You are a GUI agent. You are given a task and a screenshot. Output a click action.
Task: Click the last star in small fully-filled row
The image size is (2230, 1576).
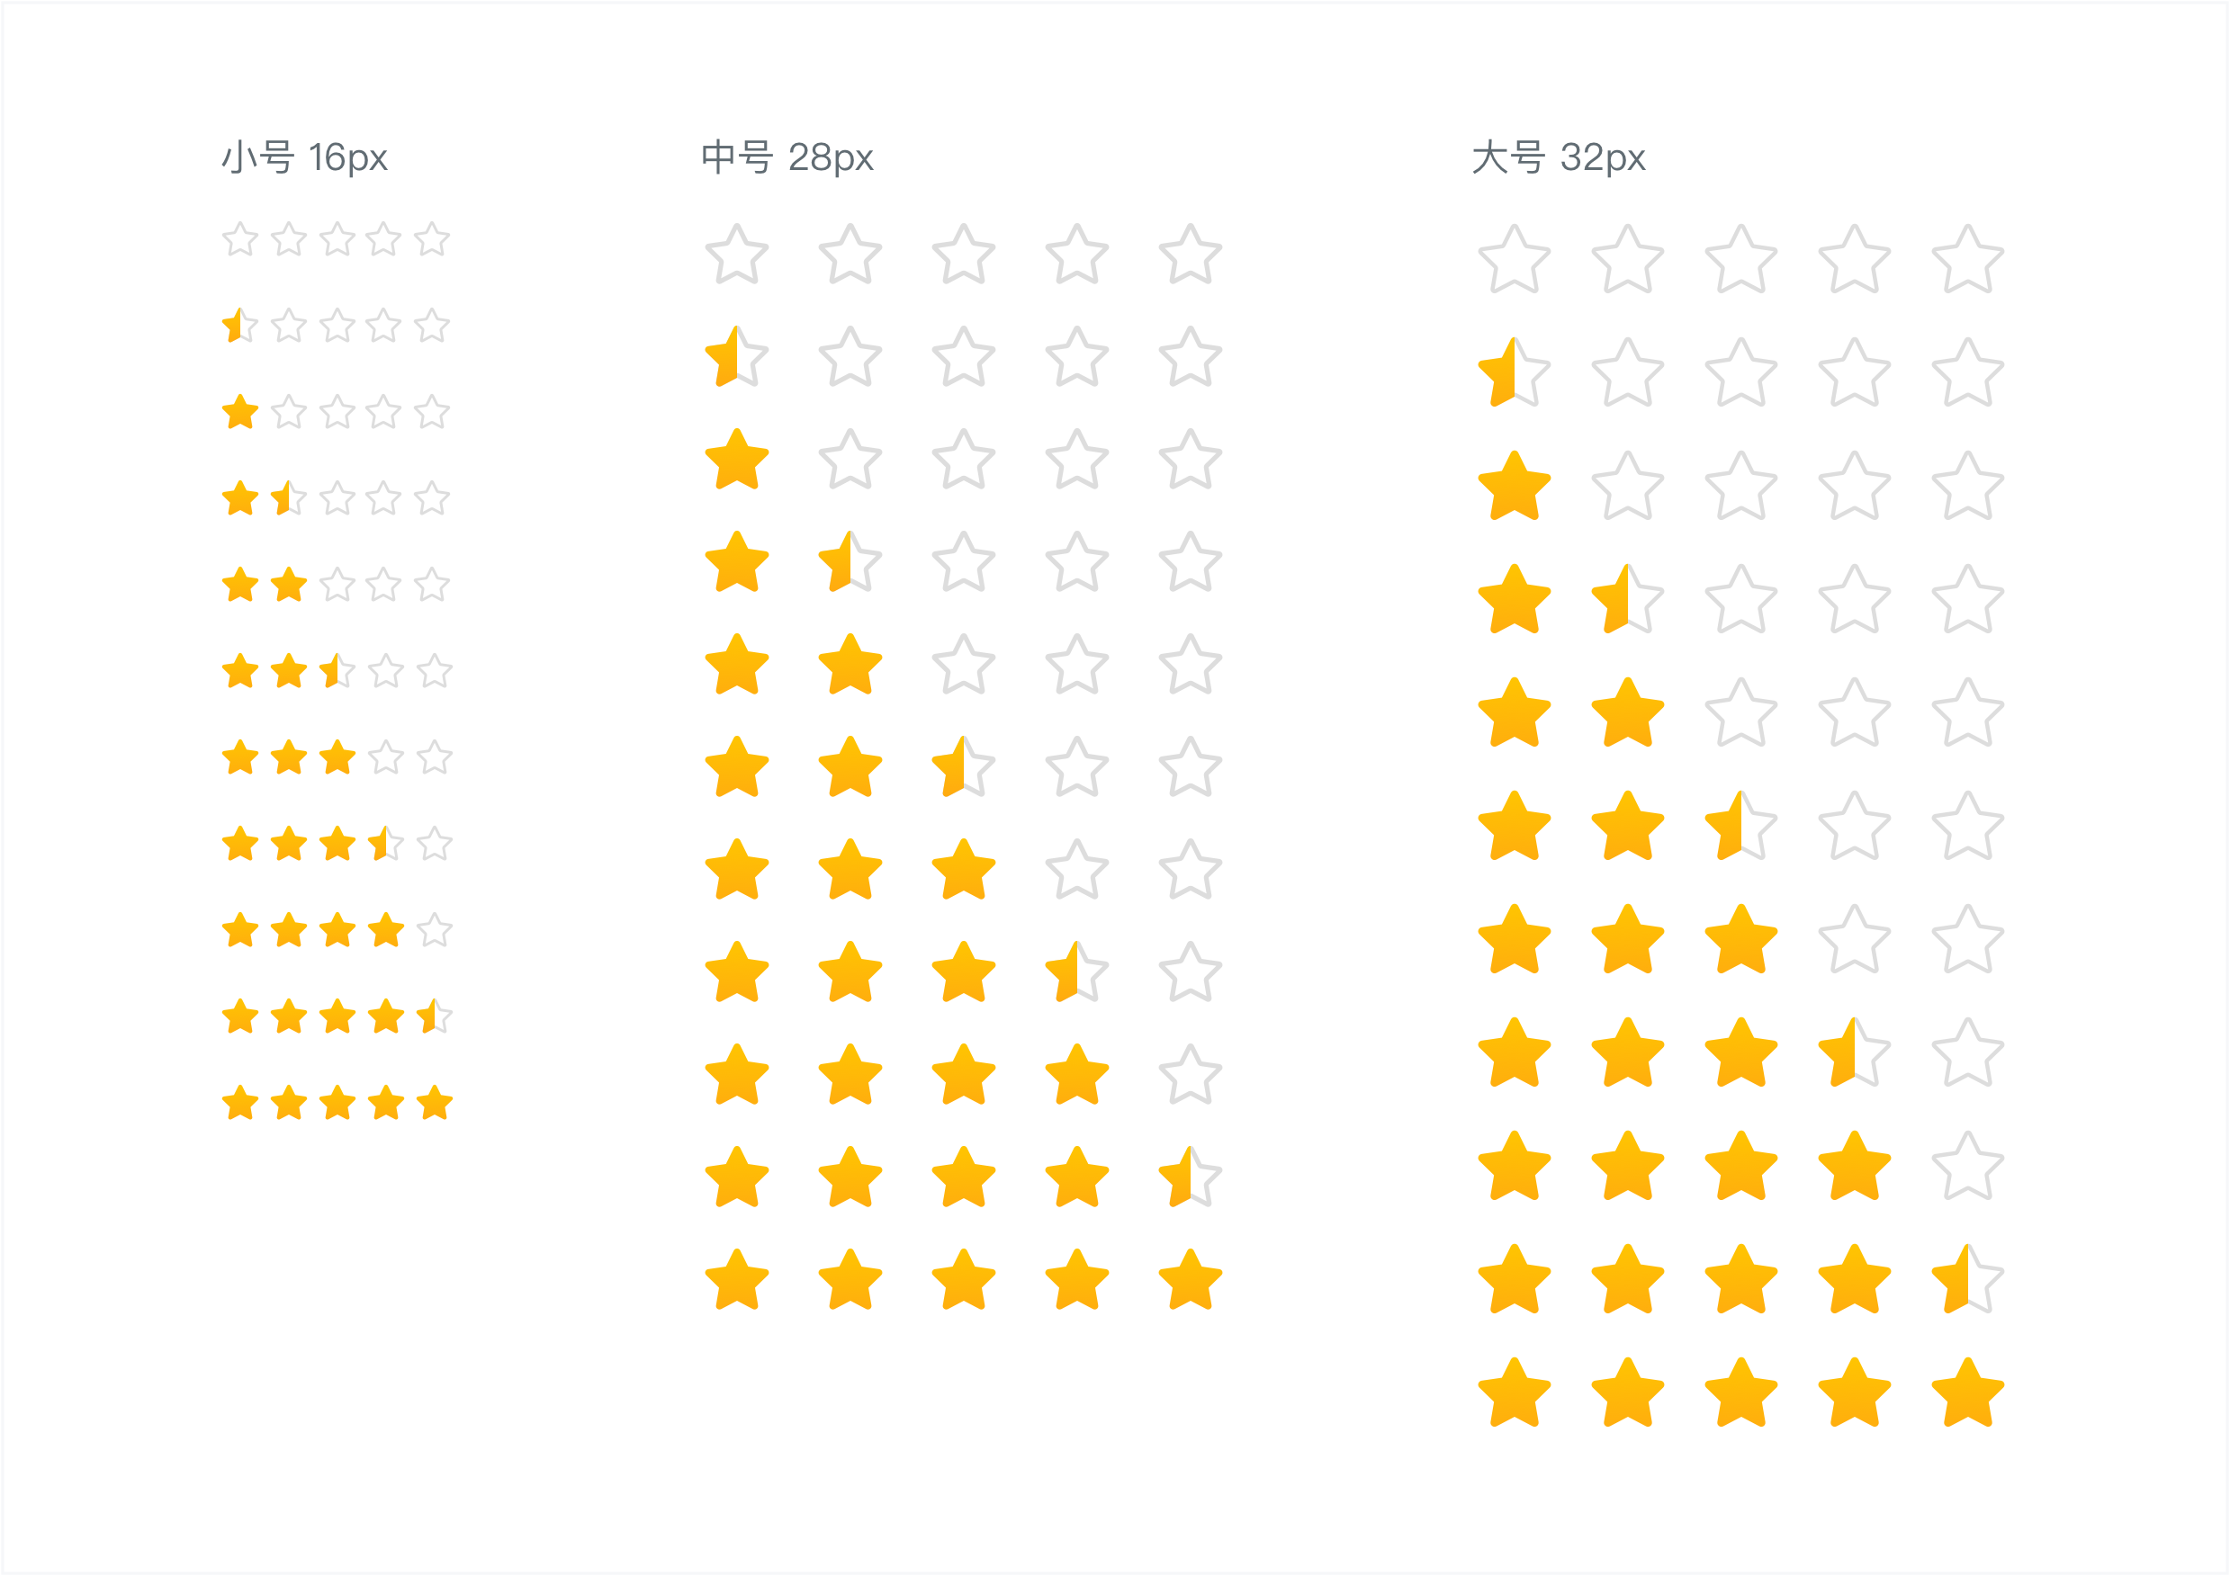point(434,1103)
